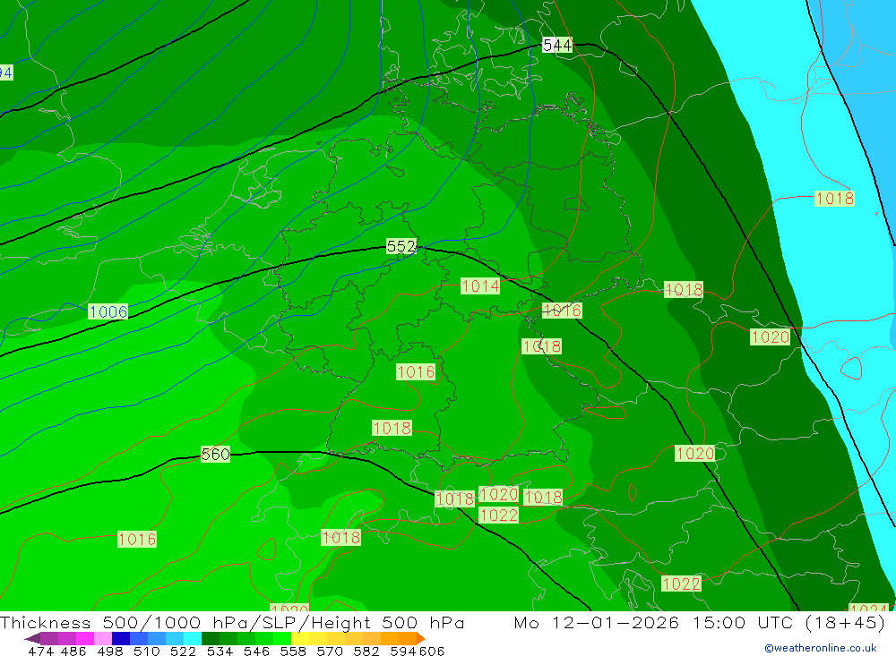
Task: Click the 544 height contour label
Action: pos(557,45)
